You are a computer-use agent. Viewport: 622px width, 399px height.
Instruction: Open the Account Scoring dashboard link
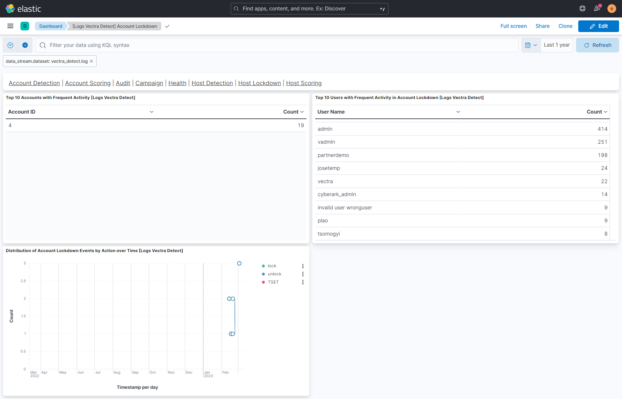pyautogui.click(x=88, y=83)
